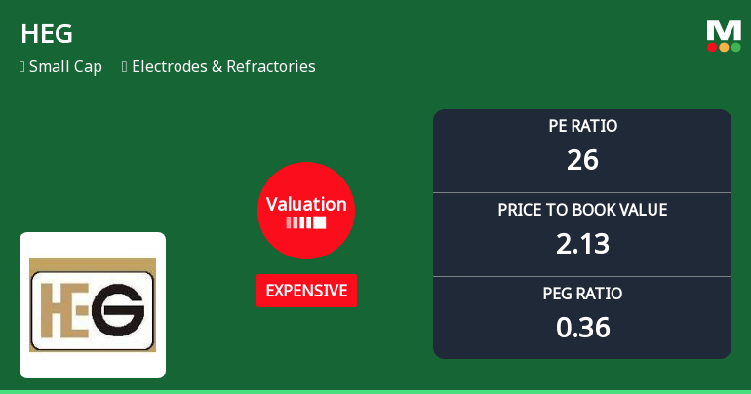751x394 pixels.
Task: Click the PRICE TO BOOK VALUE heading
Action: pyautogui.click(x=582, y=210)
